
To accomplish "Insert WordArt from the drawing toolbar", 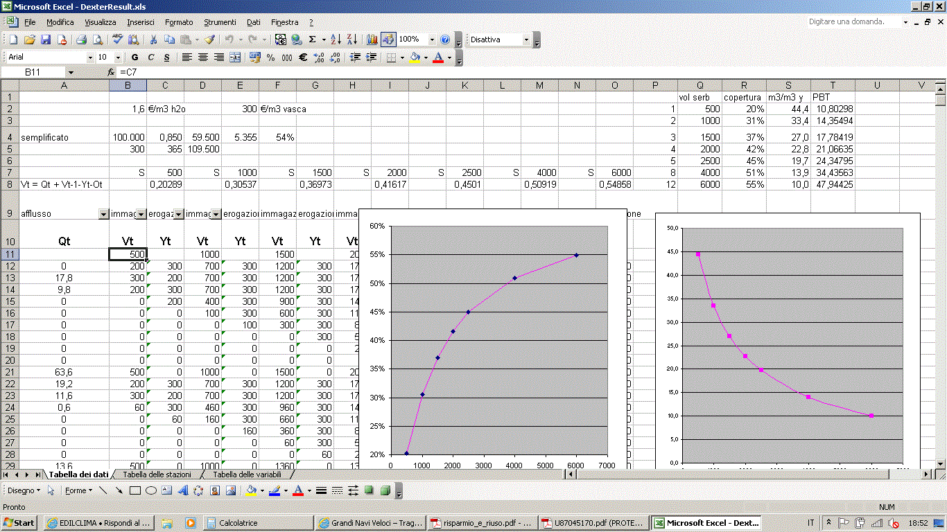I will coord(183,490).
